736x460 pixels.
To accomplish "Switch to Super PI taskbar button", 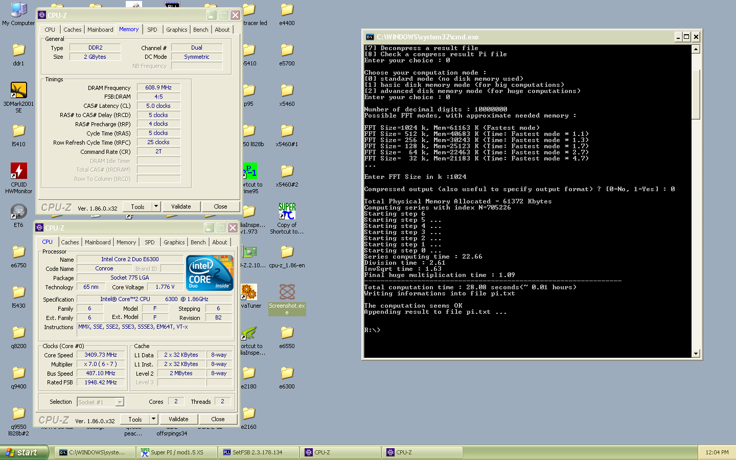I will [177, 452].
